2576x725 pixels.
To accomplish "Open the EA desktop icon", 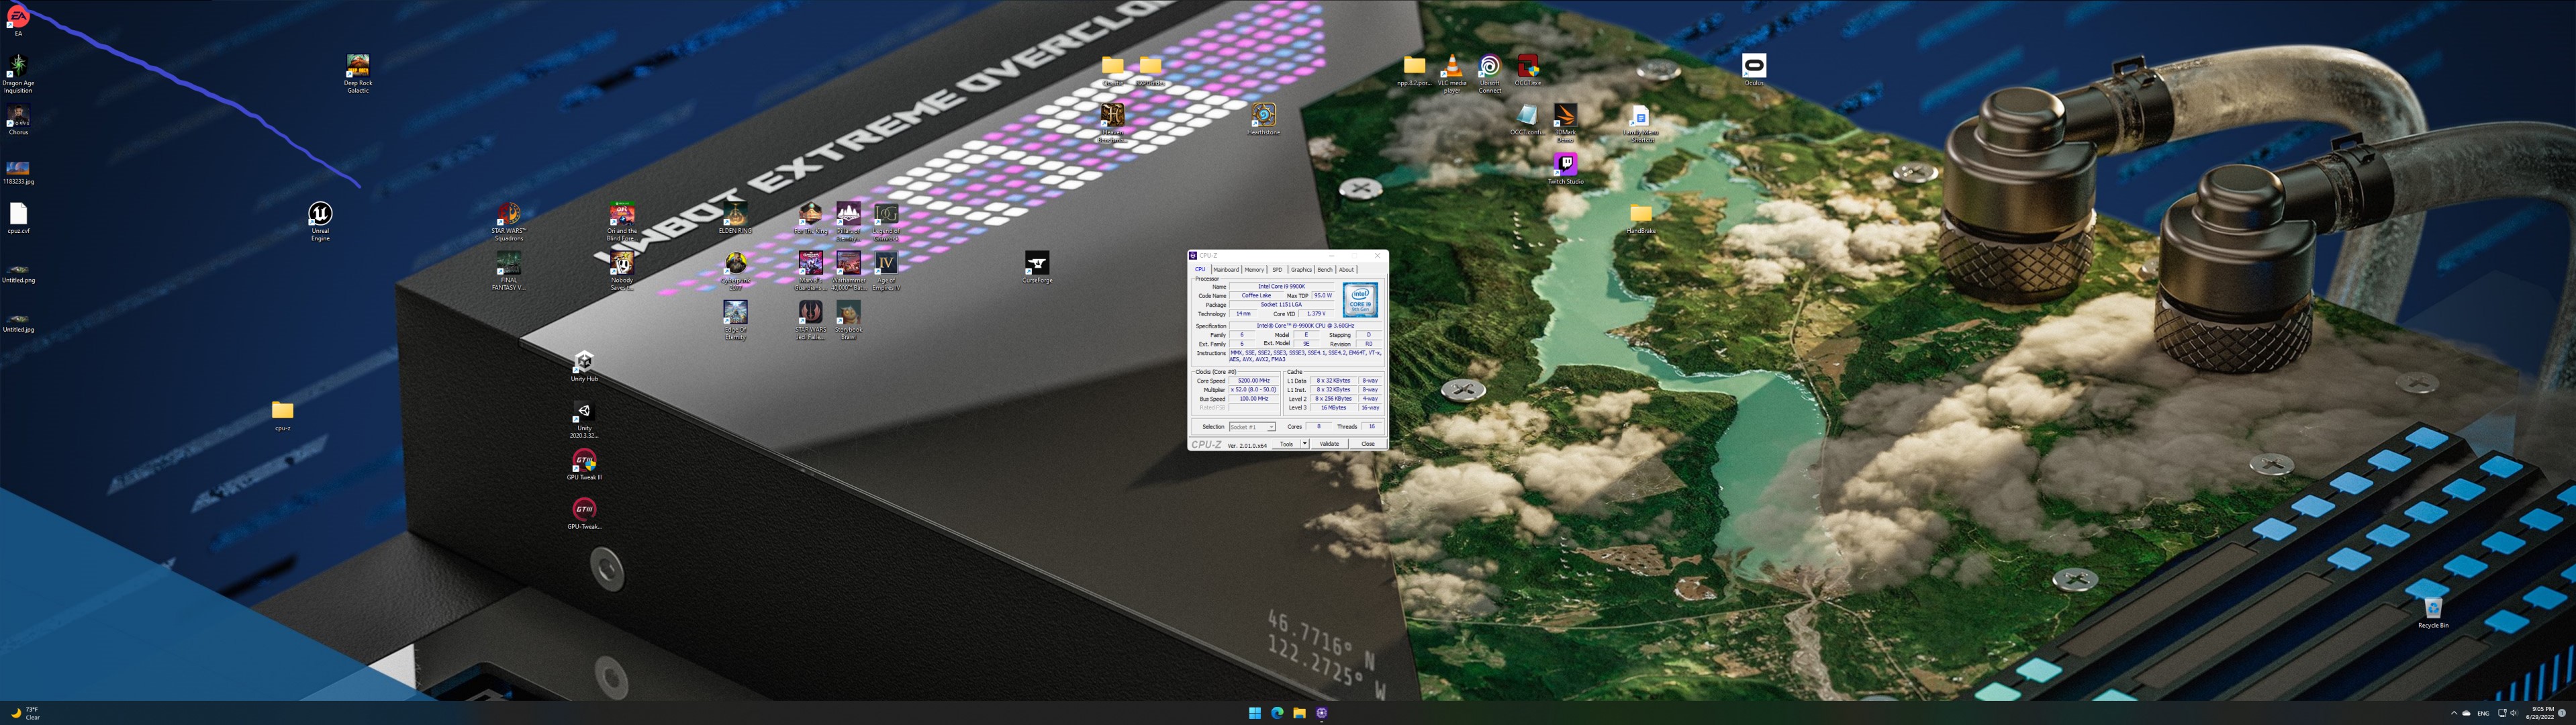I will [18, 21].
